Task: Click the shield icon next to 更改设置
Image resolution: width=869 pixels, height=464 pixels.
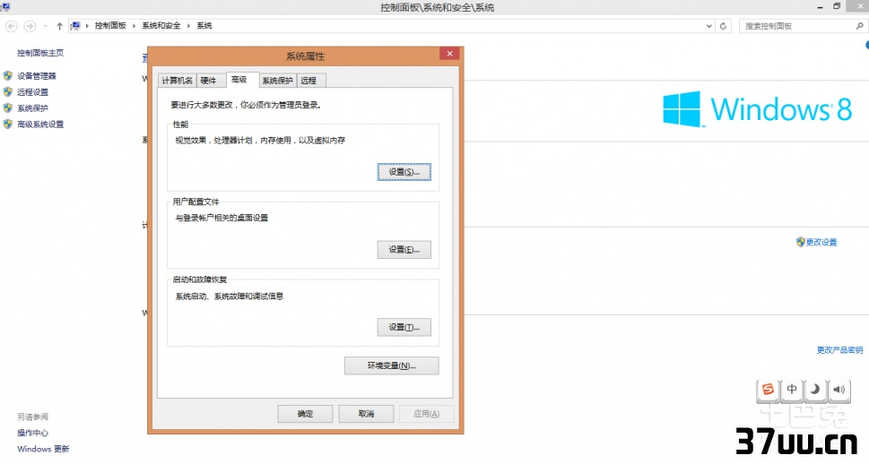Action: (800, 242)
